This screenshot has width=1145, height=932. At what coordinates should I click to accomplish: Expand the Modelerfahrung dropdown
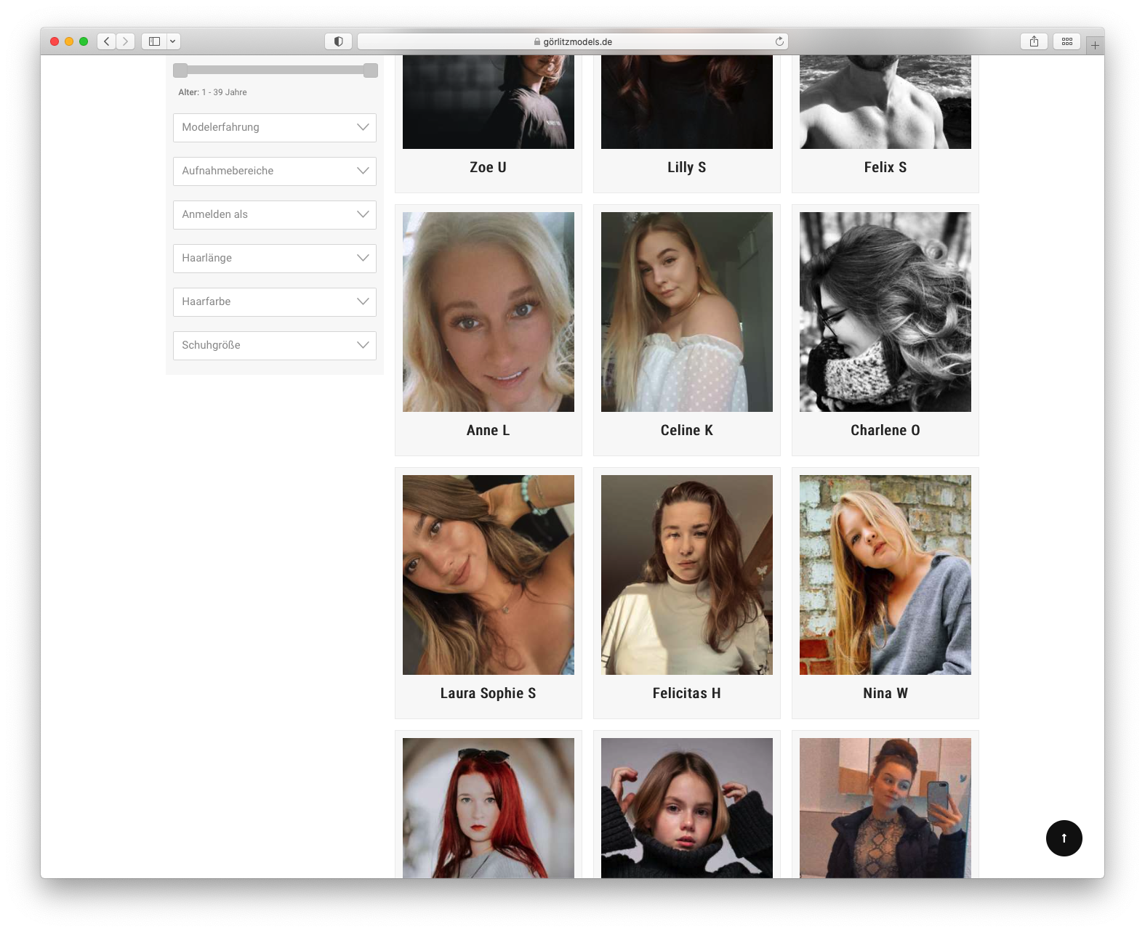point(275,128)
